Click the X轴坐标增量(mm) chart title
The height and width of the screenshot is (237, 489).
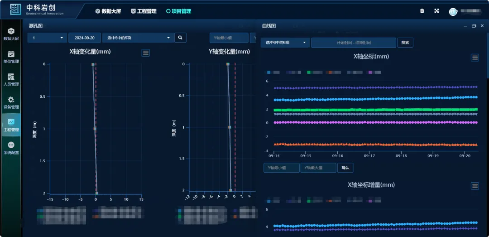[371, 184]
